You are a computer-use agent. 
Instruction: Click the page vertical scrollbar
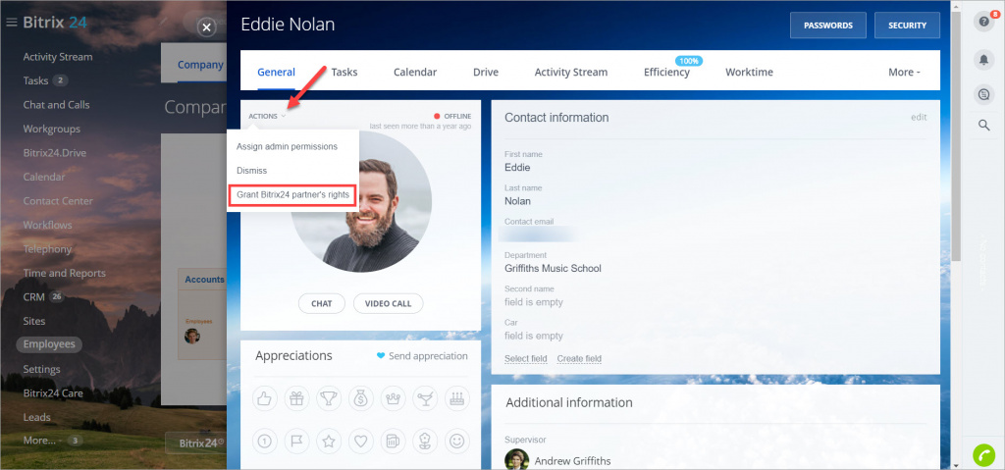[955, 137]
